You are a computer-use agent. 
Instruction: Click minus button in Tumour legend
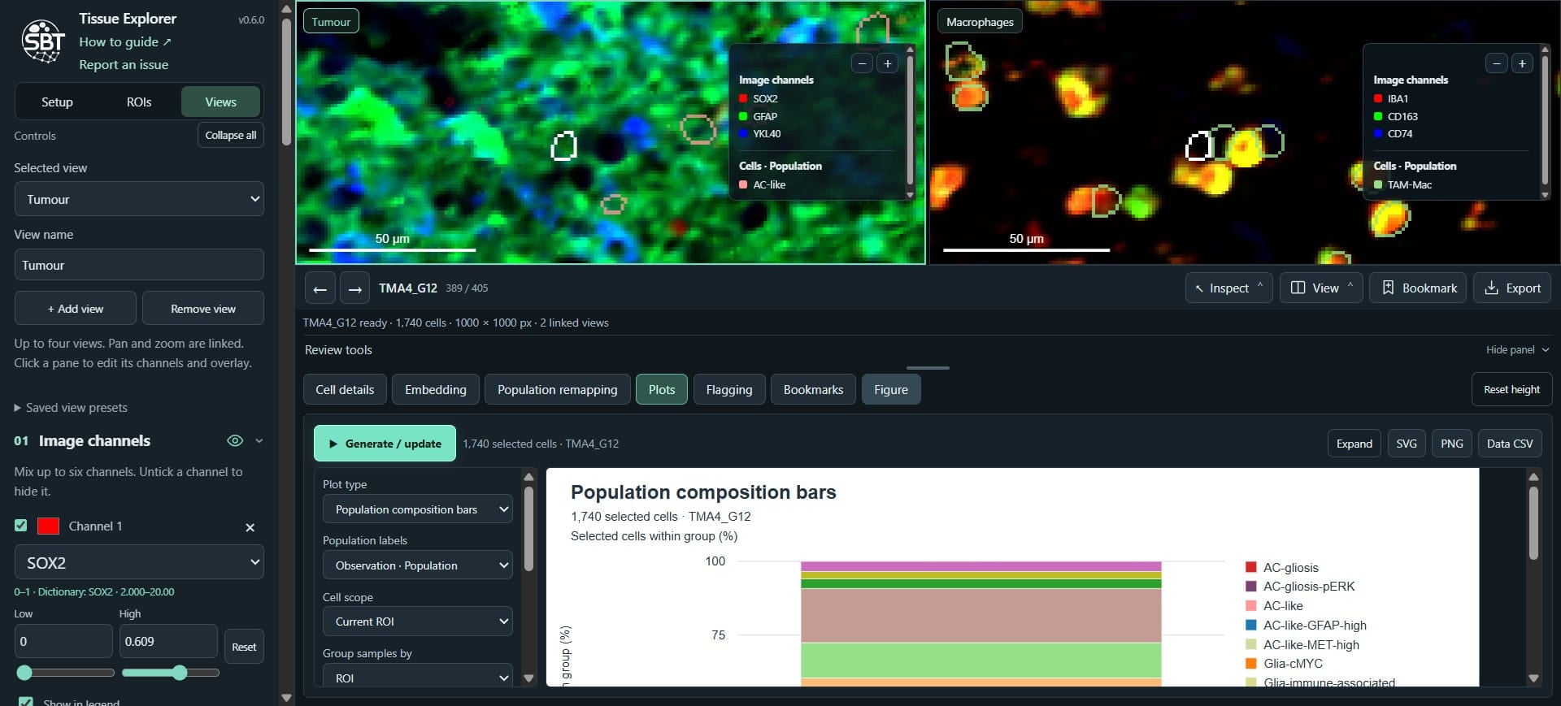pos(862,63)
